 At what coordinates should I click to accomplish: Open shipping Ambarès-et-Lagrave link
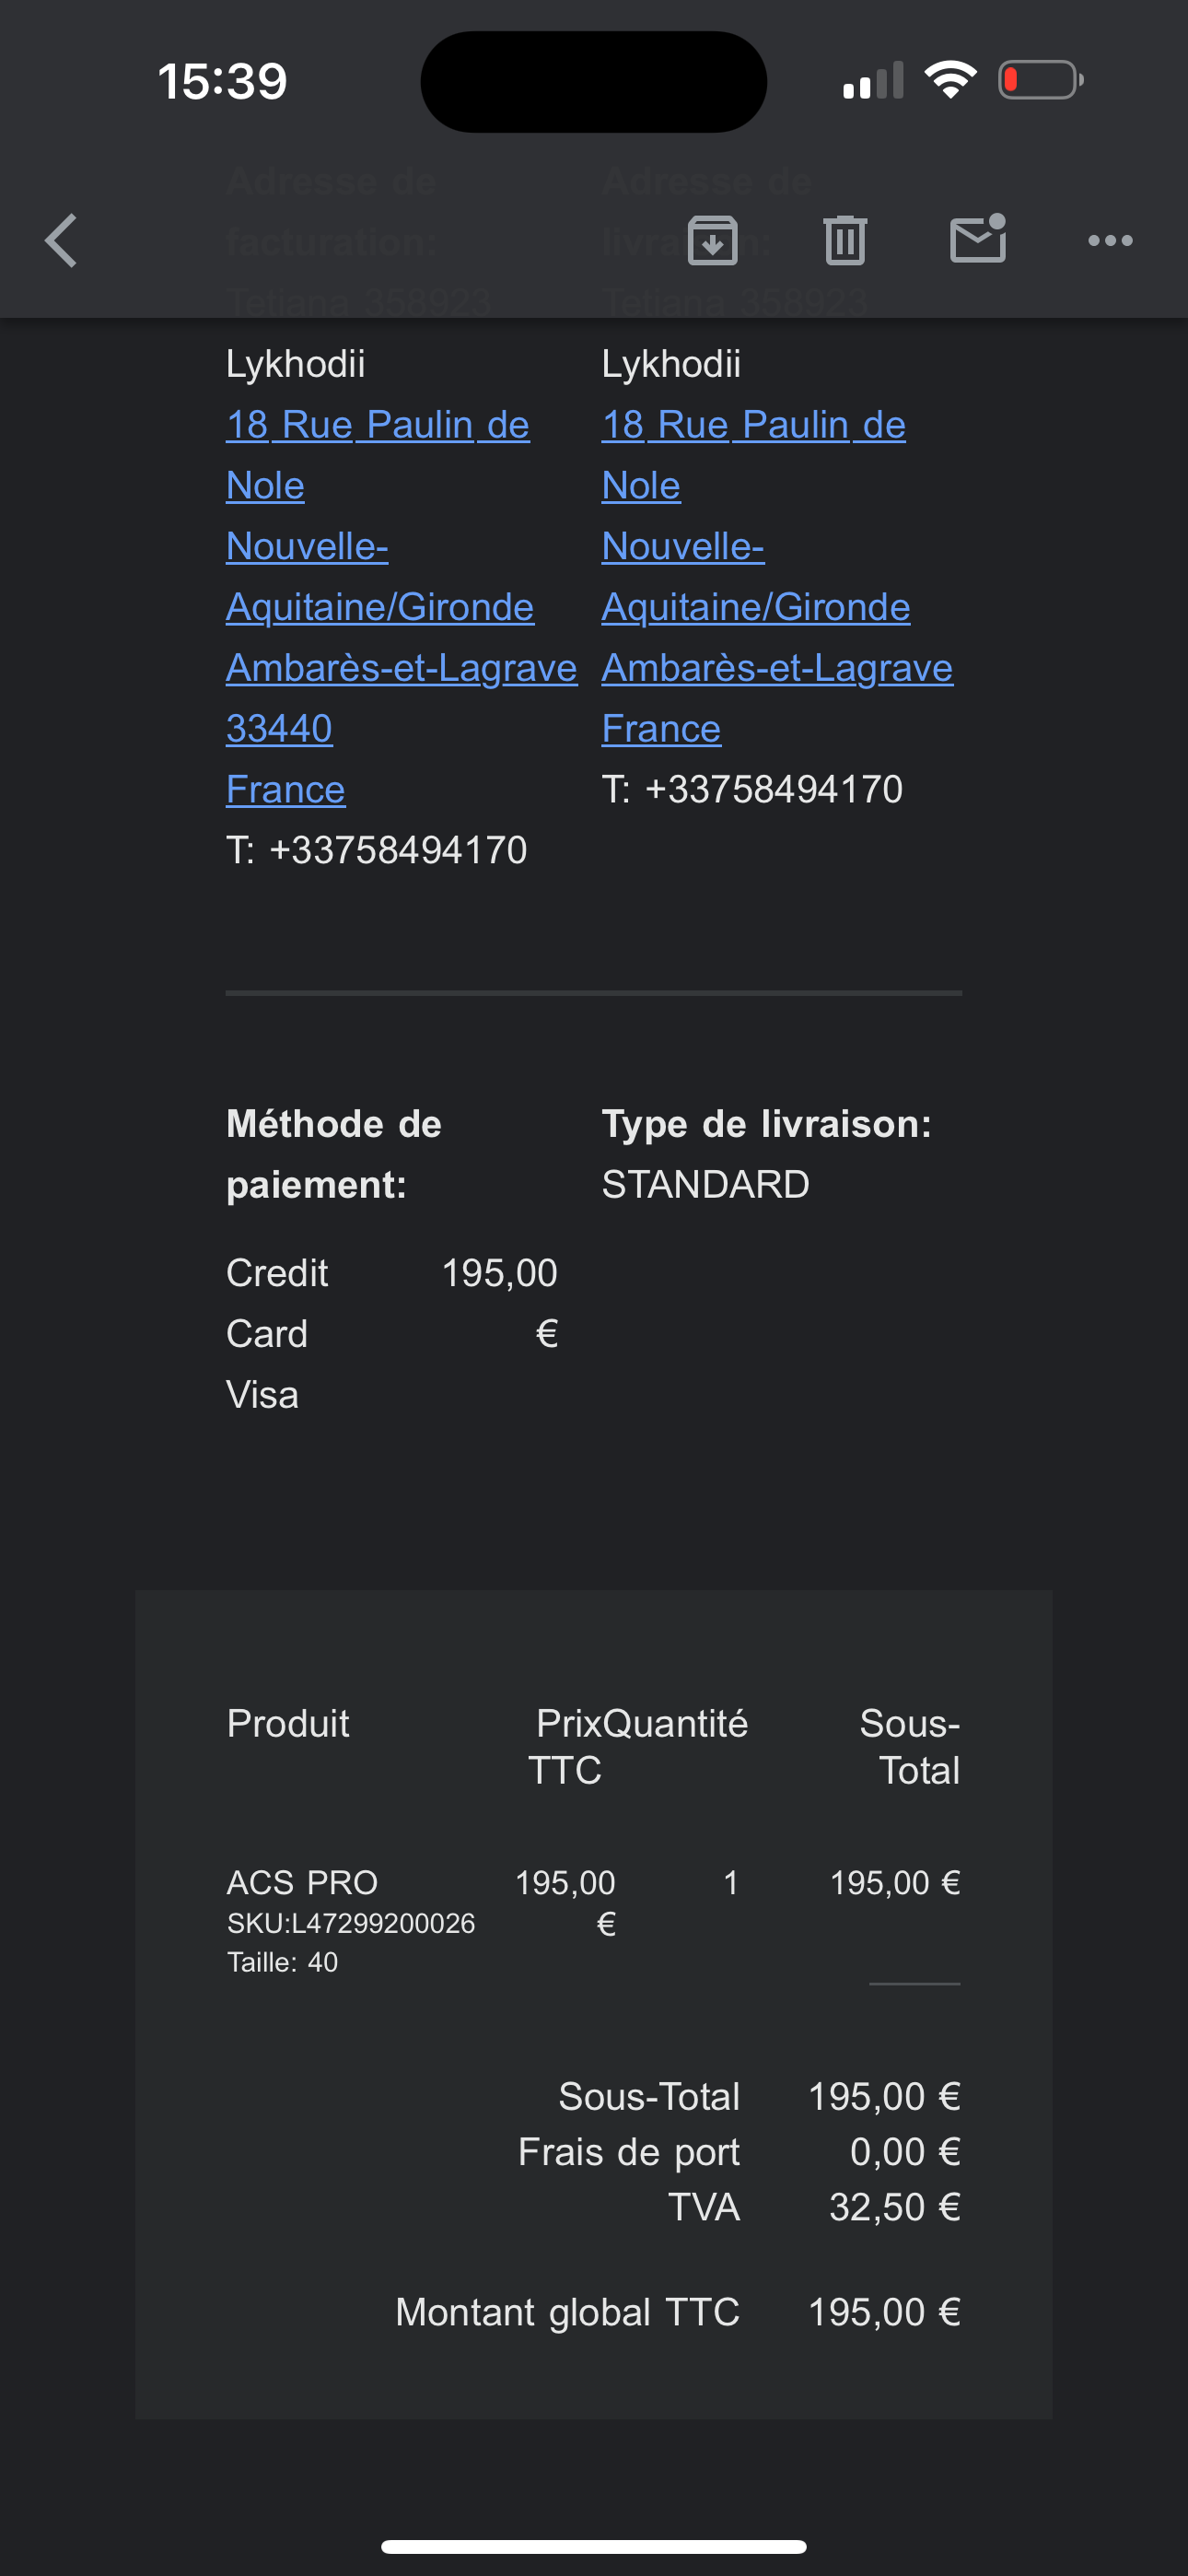pyautogui.click(x=777, y=668)
